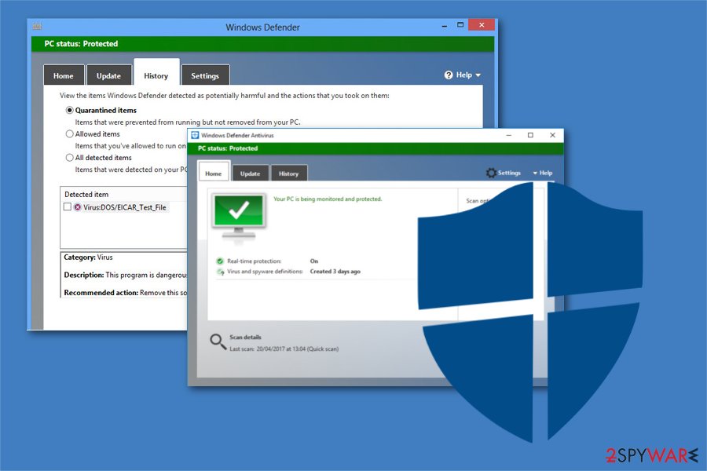Choose Allowed items radio button
Image resolution: width=707 pixels, height=471 pixels.
click(69, 134)
